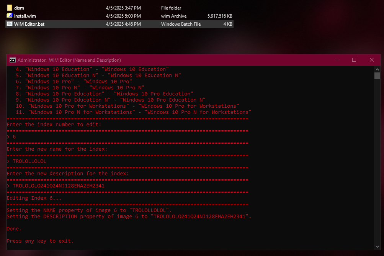Screen dimensions: 384x256
Task: Click the Windows Batch File type cell
Action: [x=181, y=24]
